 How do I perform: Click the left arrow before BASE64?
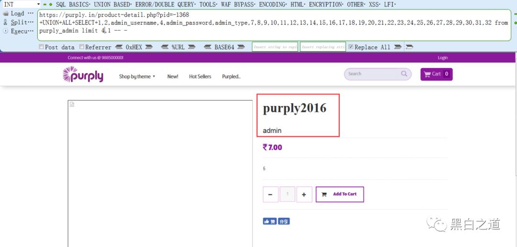[208, 47]
